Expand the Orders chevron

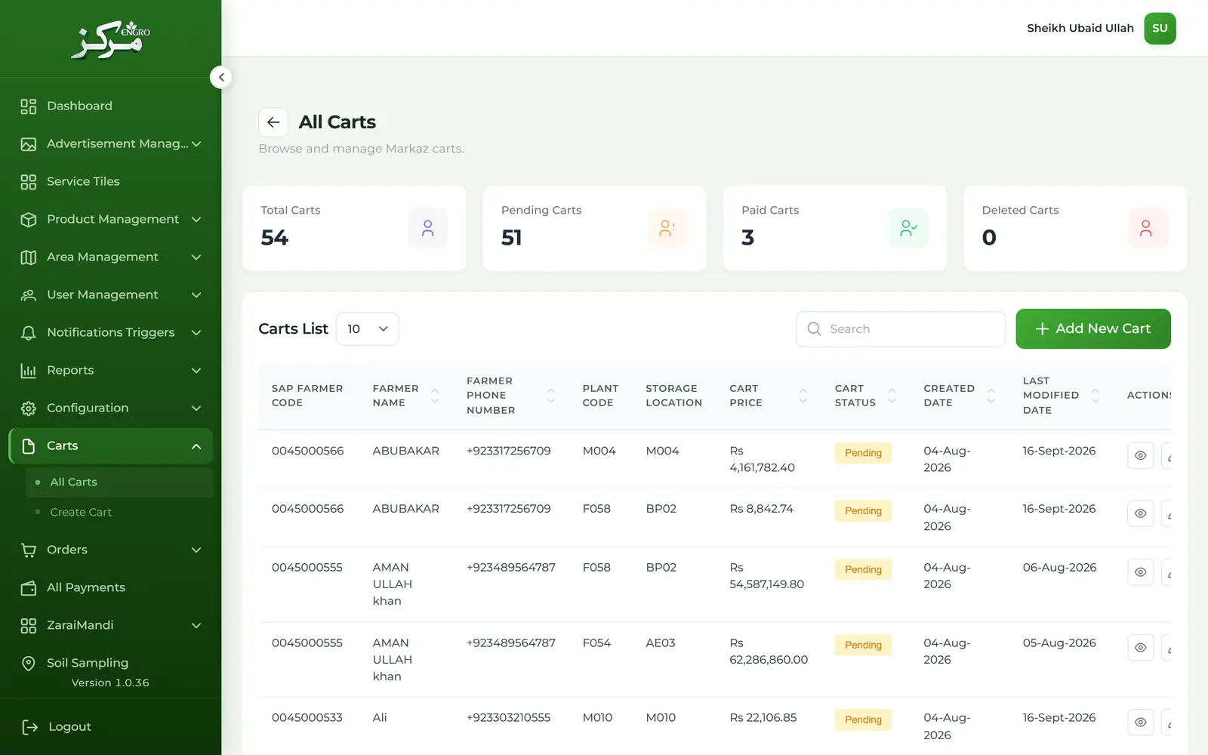click(196, 550)
